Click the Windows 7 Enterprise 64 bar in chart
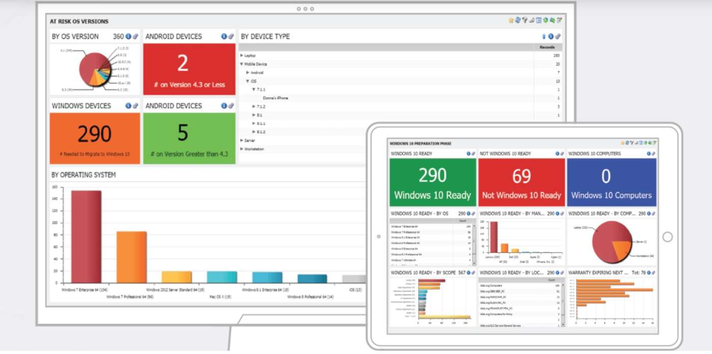This screenshot has width=712, height=354. pyautogui.click(x=86, y=237)
